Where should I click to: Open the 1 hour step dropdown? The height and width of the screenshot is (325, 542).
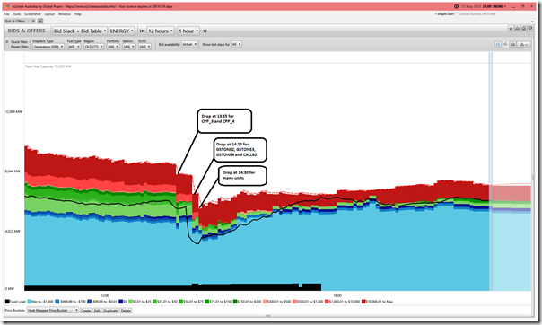coord(188,31)
